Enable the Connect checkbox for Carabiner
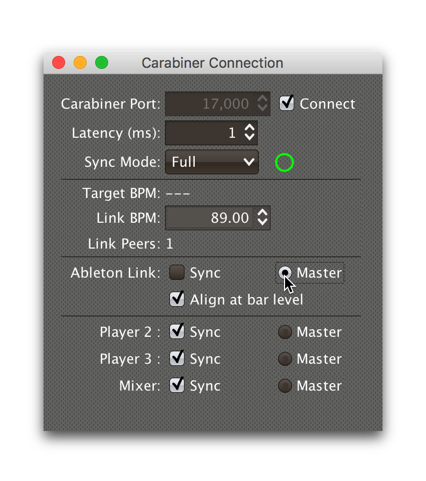Image resolution: width=426 pixels, height=481 pixels. pos(286,103)
